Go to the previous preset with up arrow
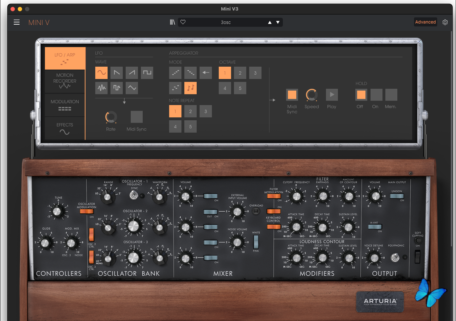 pyautogui.click(x=269, y=22)
